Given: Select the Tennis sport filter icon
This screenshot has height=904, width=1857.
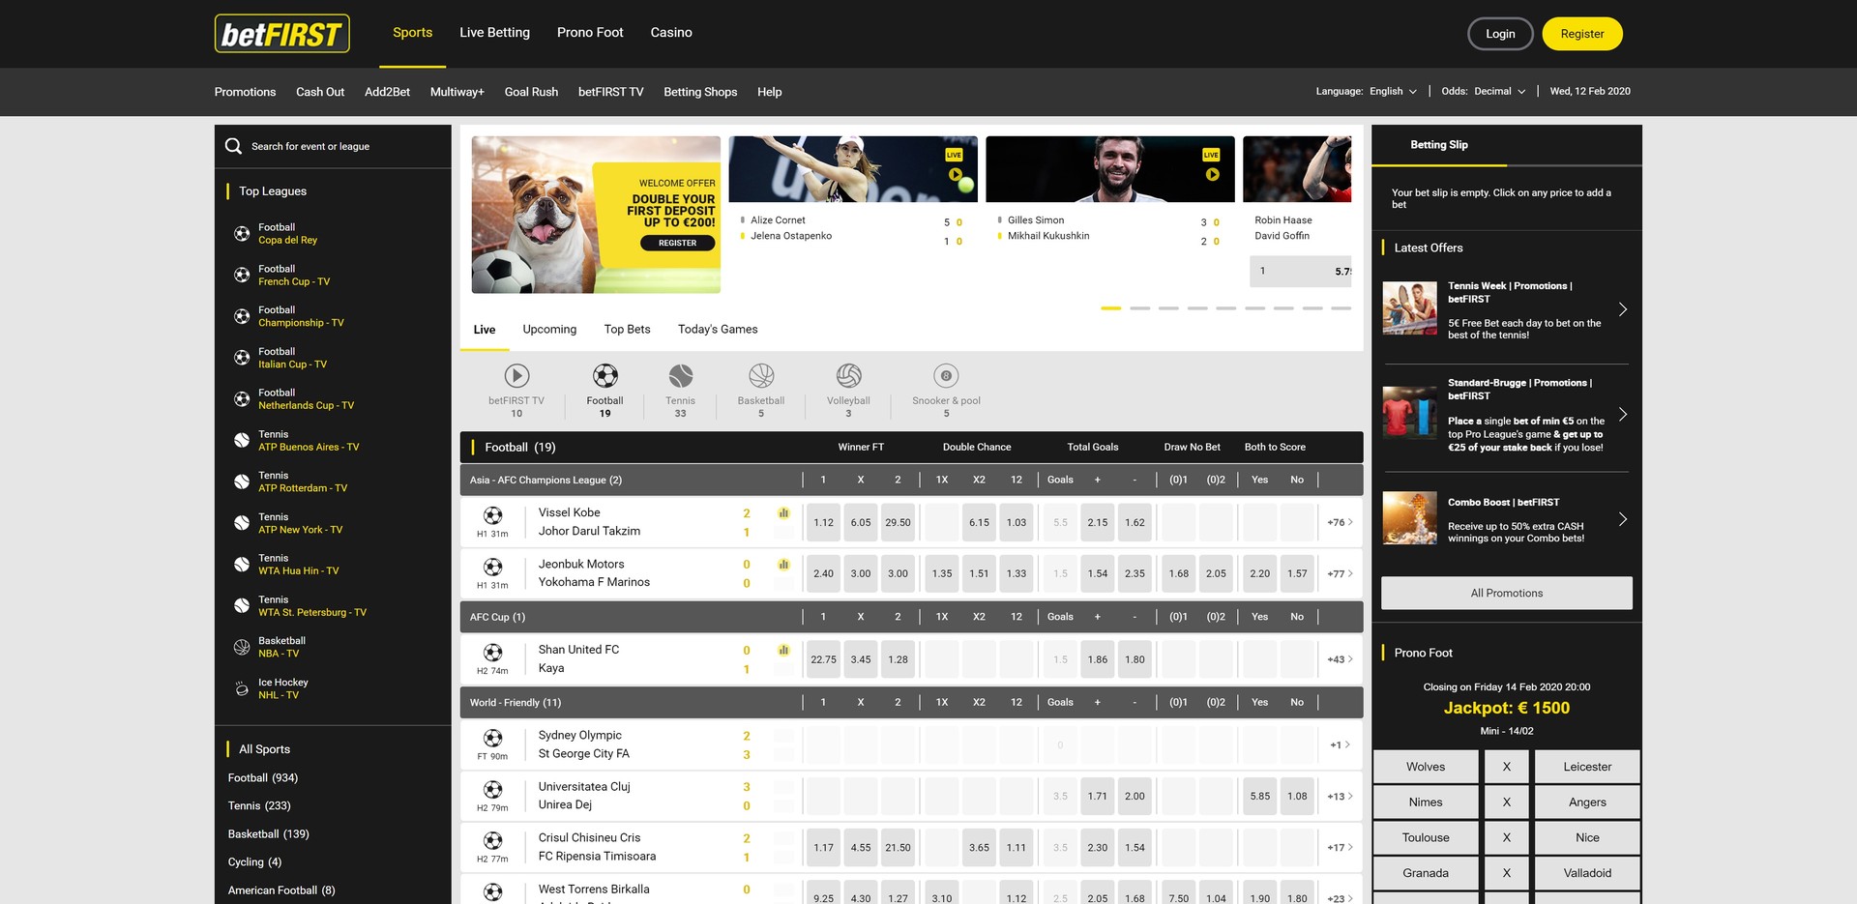Looking at the screenshot, I should (x=680, y=375).
